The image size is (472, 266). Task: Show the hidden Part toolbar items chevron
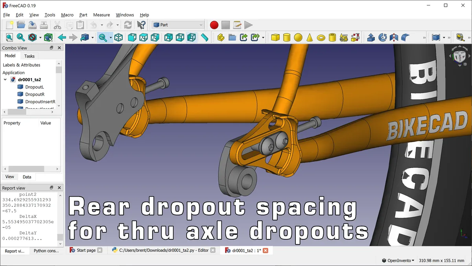(x=424, y=38)
